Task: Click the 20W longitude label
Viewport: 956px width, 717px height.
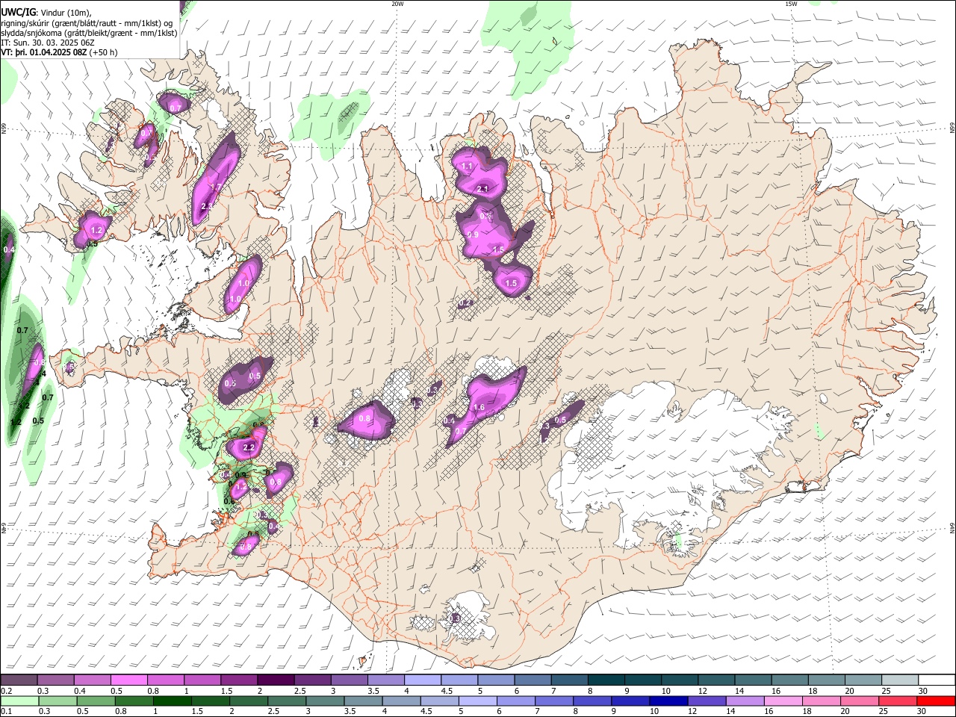Action: click(397, 4)
